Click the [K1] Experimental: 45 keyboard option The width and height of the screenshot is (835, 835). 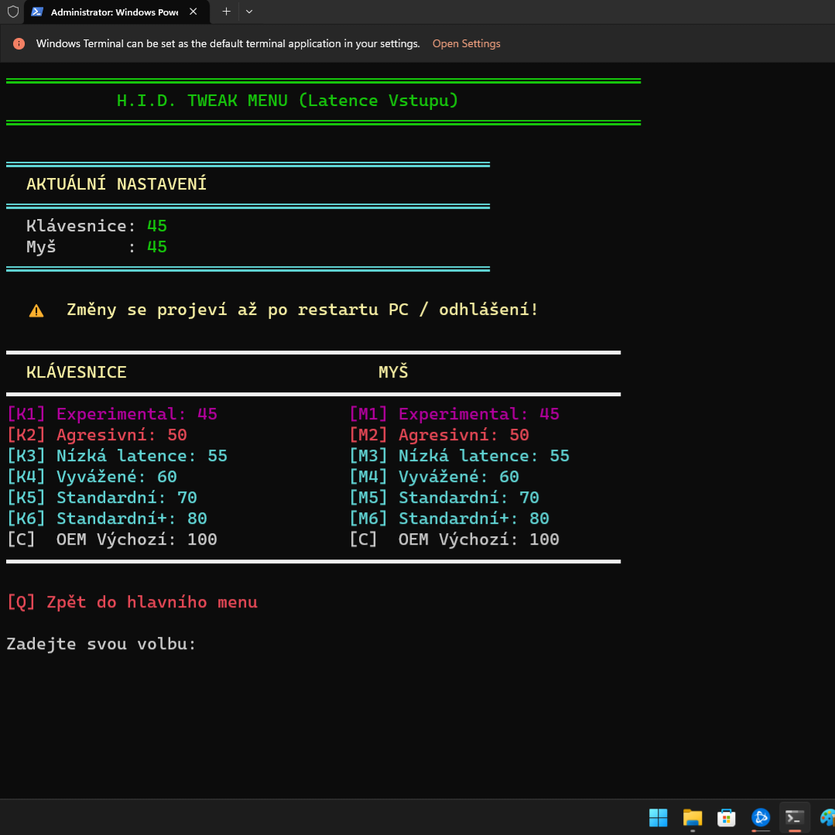click(x=112, y=414)
